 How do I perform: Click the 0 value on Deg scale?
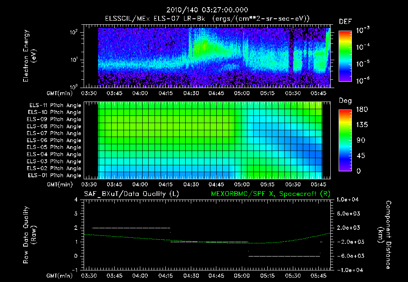pos(359,171)
